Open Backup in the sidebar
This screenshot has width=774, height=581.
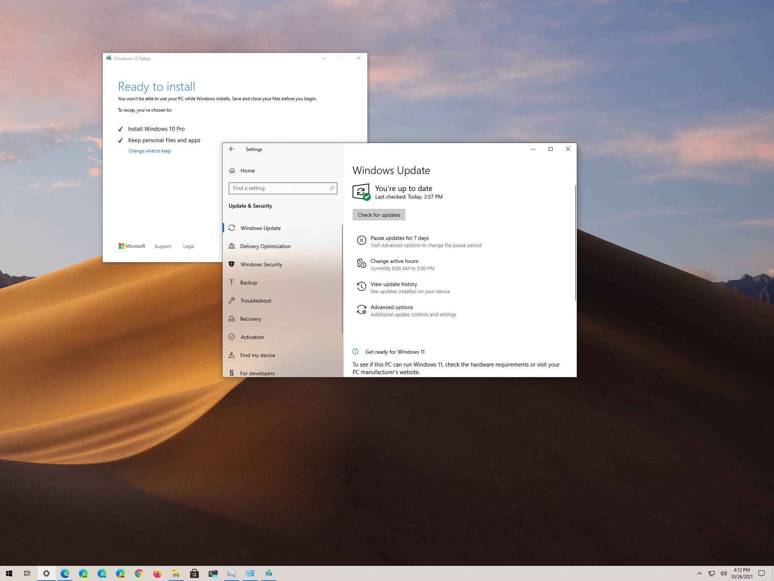[x=282, y=283]
